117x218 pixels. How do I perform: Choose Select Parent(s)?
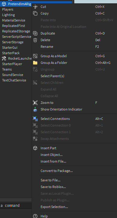coord(75,76)
